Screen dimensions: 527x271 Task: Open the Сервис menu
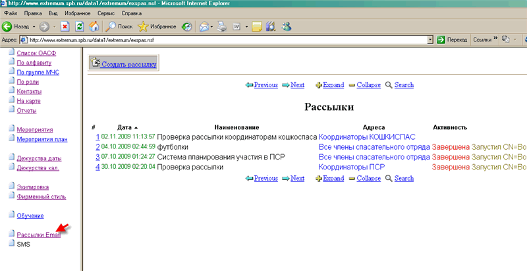point(106,13)
